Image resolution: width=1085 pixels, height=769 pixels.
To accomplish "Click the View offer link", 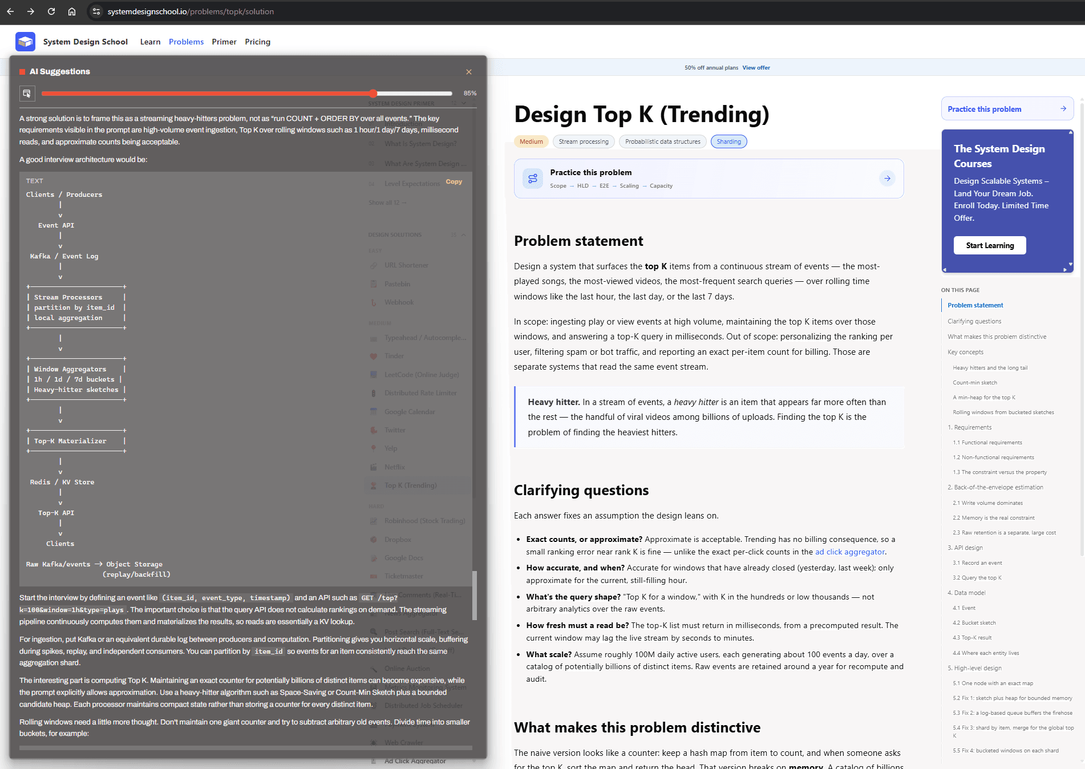I will [756, 68].
